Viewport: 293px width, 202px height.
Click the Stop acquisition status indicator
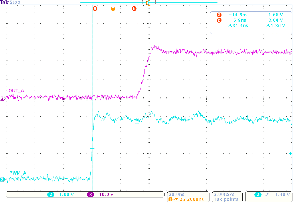pyautogui.click(x=15, y=2)
